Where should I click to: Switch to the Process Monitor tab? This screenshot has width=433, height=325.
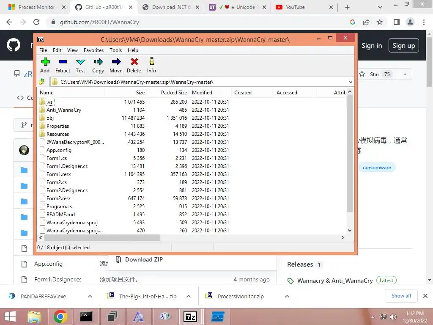coord(36,7)
